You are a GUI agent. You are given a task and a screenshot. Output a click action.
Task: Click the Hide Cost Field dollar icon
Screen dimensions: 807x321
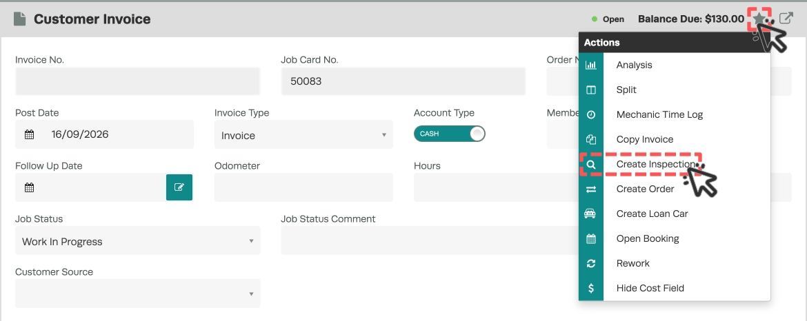point(591,288)
